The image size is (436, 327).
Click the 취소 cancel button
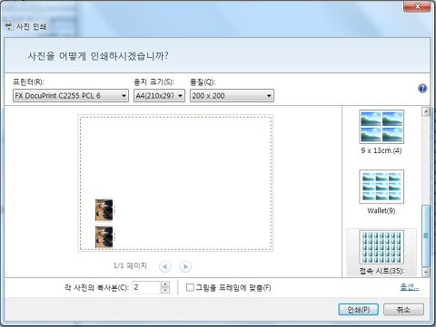[x=403, y=310]
